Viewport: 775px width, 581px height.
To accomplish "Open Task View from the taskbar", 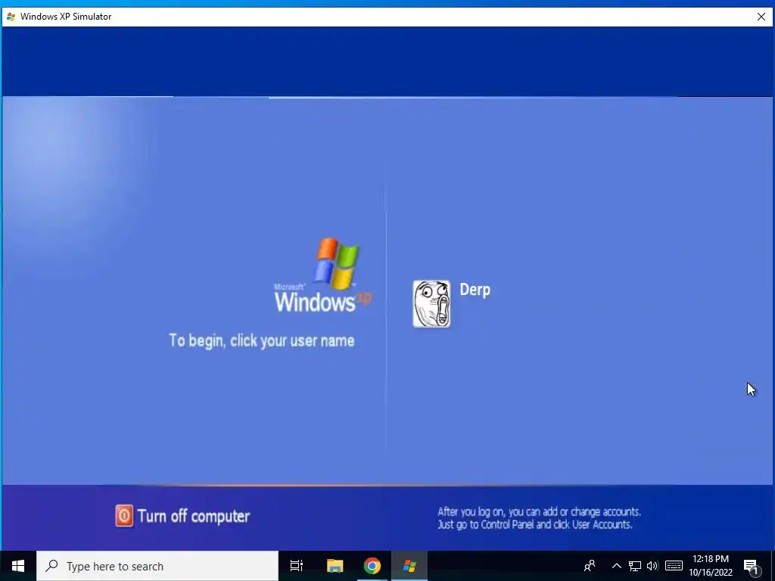I will point(297,566).
